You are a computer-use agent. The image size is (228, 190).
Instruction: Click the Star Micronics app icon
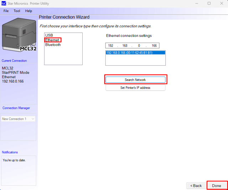click(x=4, y=4)
